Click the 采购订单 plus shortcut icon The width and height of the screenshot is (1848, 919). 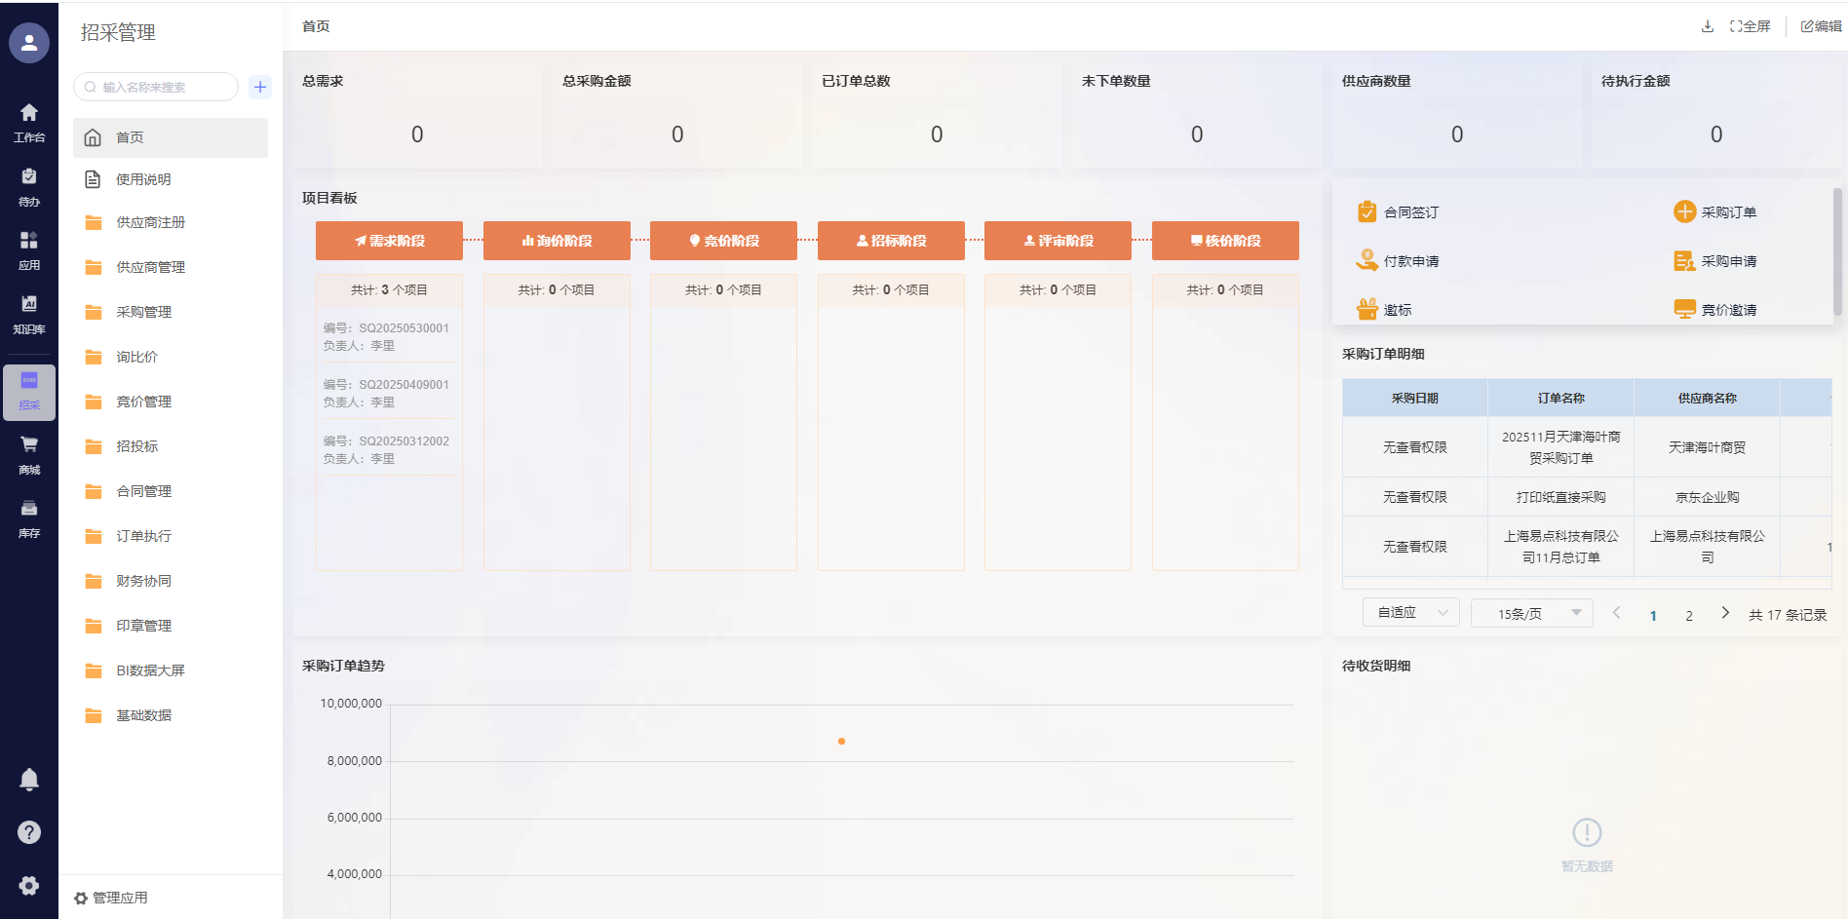pos(1684,211)
